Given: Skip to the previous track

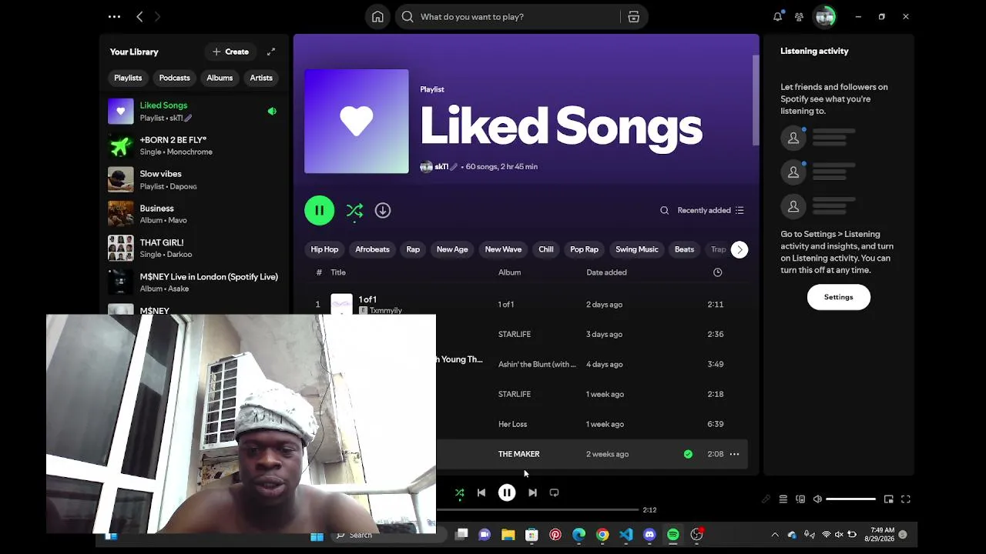Looking at the screenshot, I should coord(481,492).
